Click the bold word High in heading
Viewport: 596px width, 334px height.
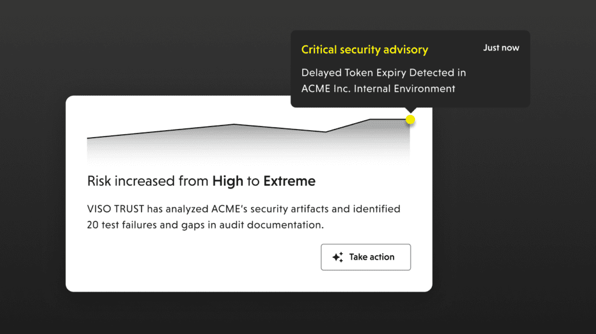click(228, 181)
